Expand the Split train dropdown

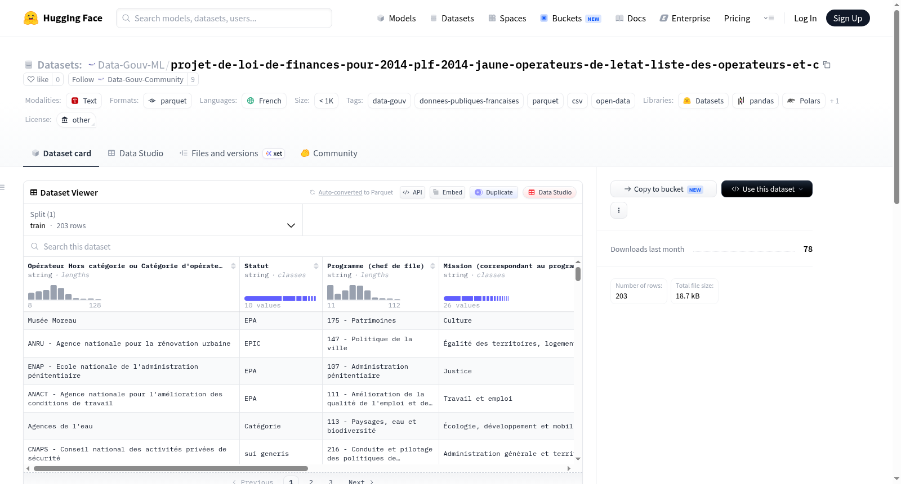click(x=163, y=220)
